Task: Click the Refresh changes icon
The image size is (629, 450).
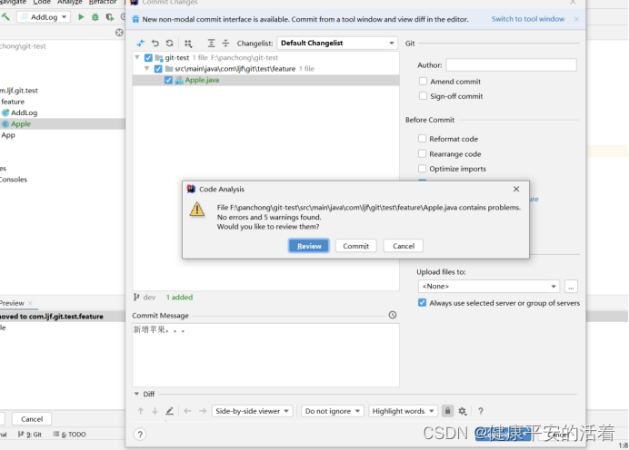Action: tap(170, 43)
